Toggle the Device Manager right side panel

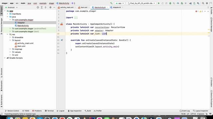point(211,25)
